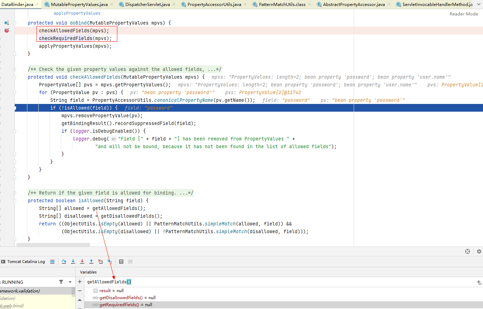The height and width of the screenshot is (309, 483).
Task: Click the editor horizontal scrollbar
Action: [x=53, y=245]
